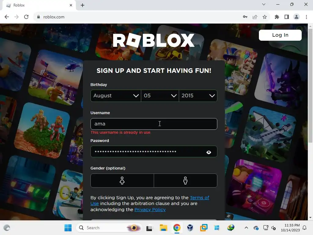Click the Gender (optional) label
This screenshot has height=235, width=313.
pyautogui.click(x=108, y=168)
